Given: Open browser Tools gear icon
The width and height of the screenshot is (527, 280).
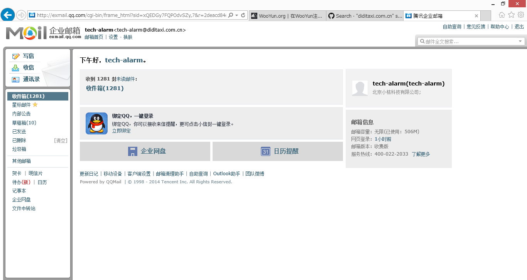Looking at the screenshot, I should [521, 15].
